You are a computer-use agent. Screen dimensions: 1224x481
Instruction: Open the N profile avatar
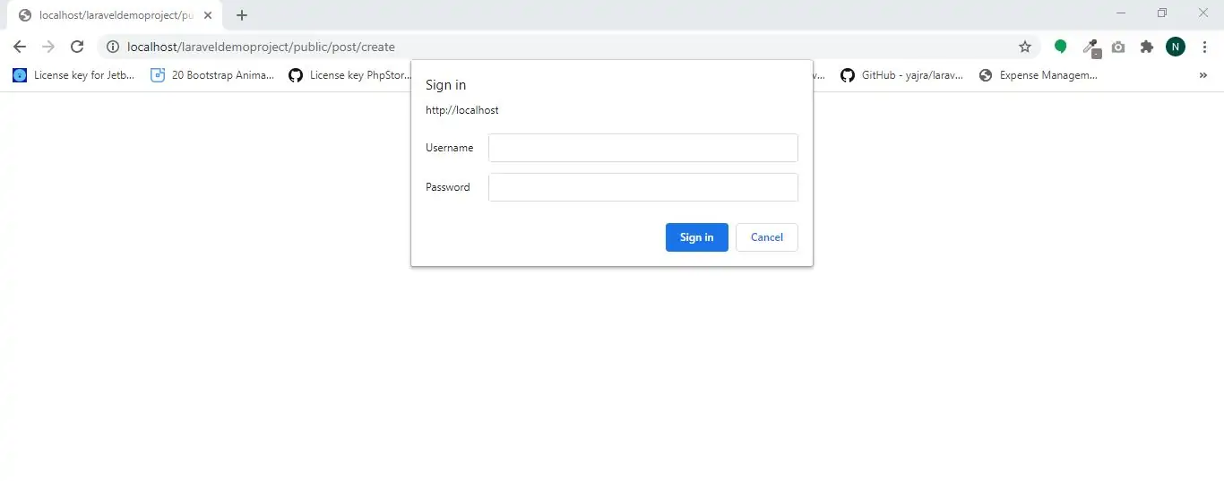[x=1176, y=47]
